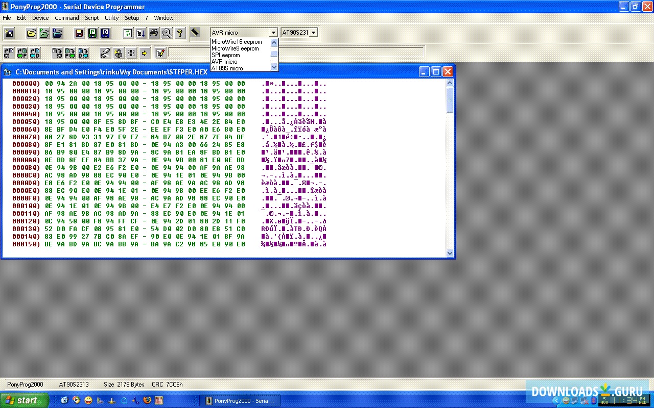654x408 pixels.
Task: Click the New Window toolbar icon
Action: click(9, 34)
